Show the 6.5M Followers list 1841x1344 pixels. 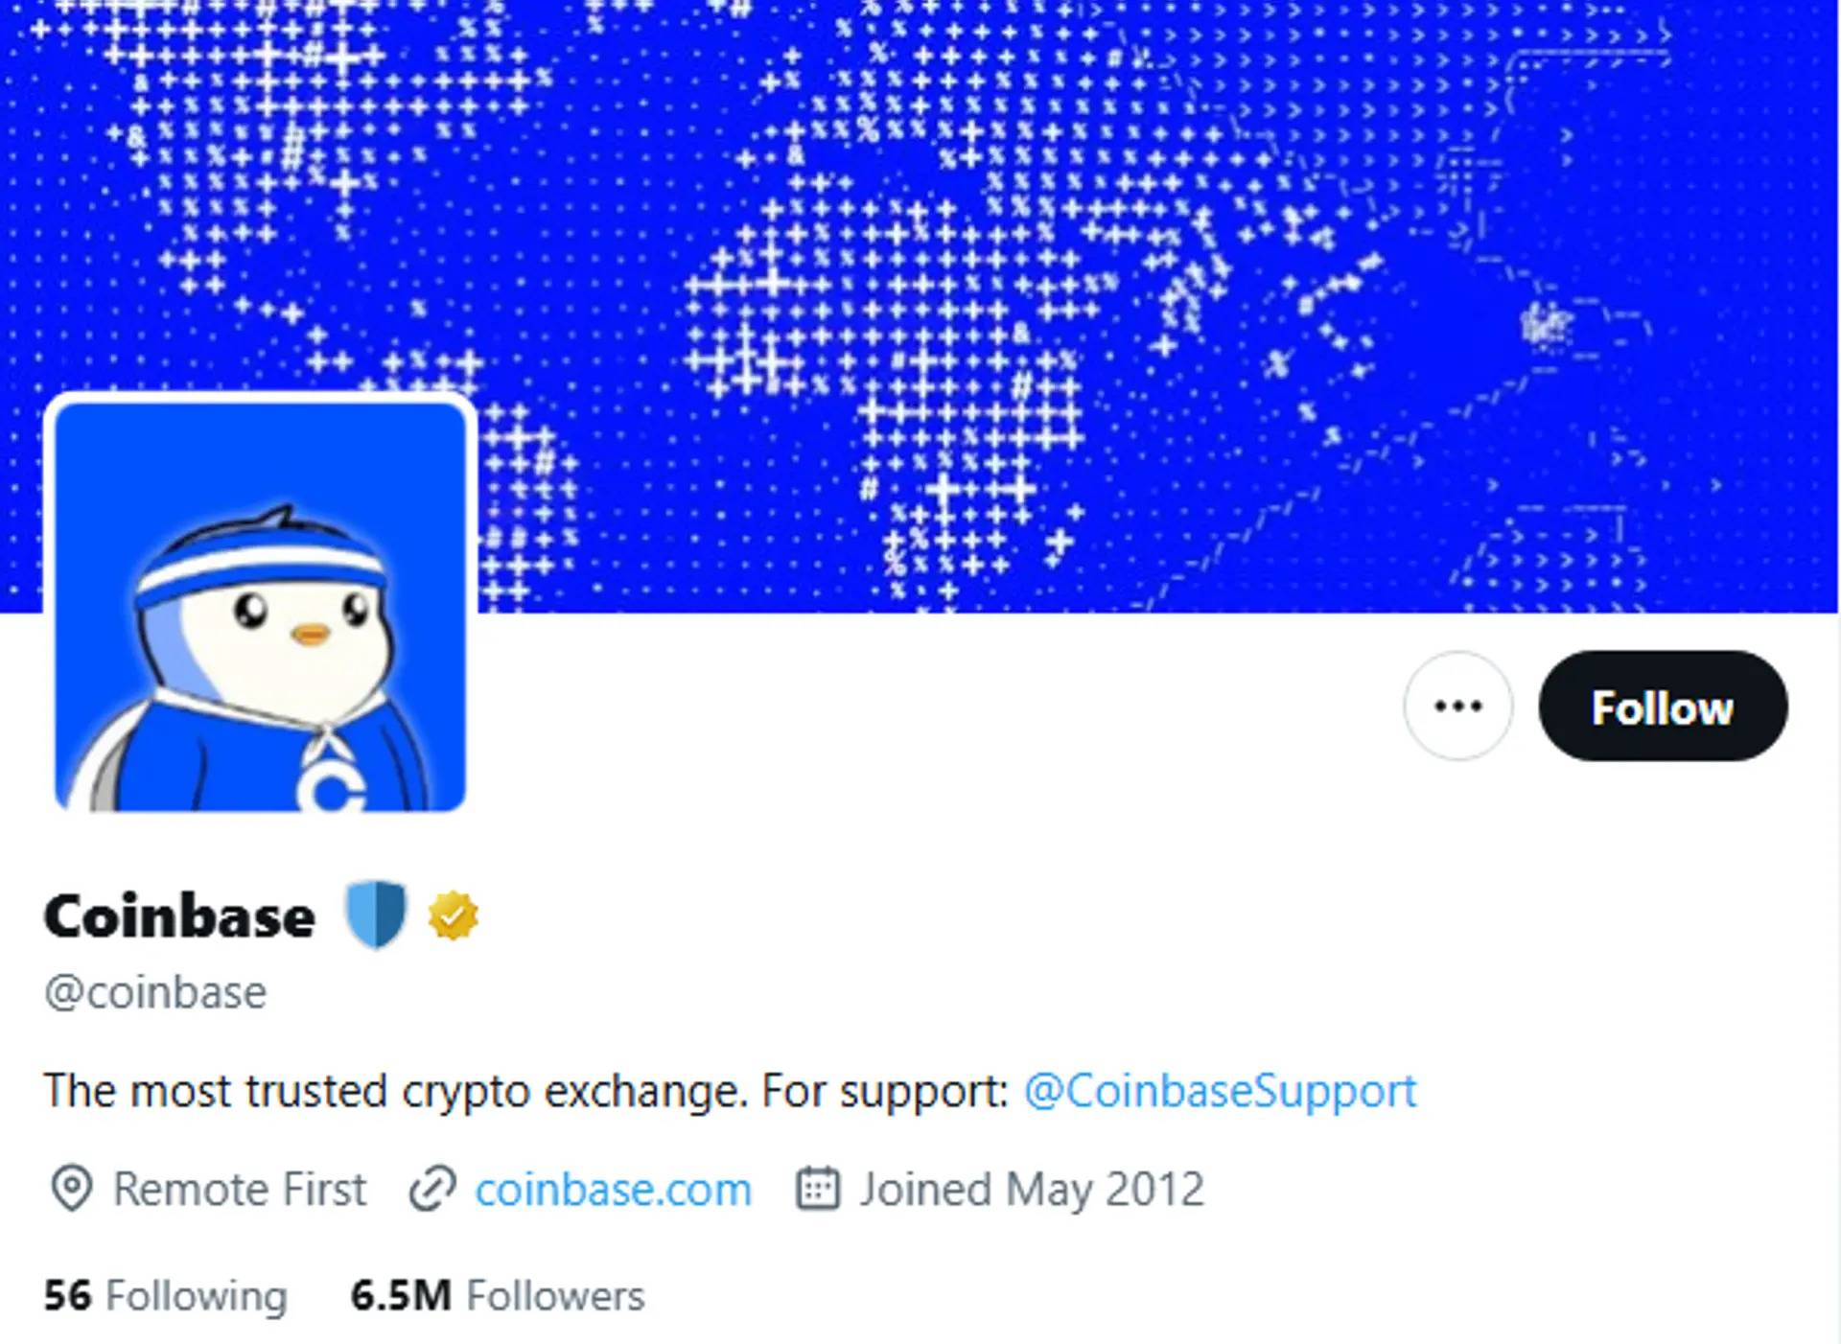[x=498, y=1296]
